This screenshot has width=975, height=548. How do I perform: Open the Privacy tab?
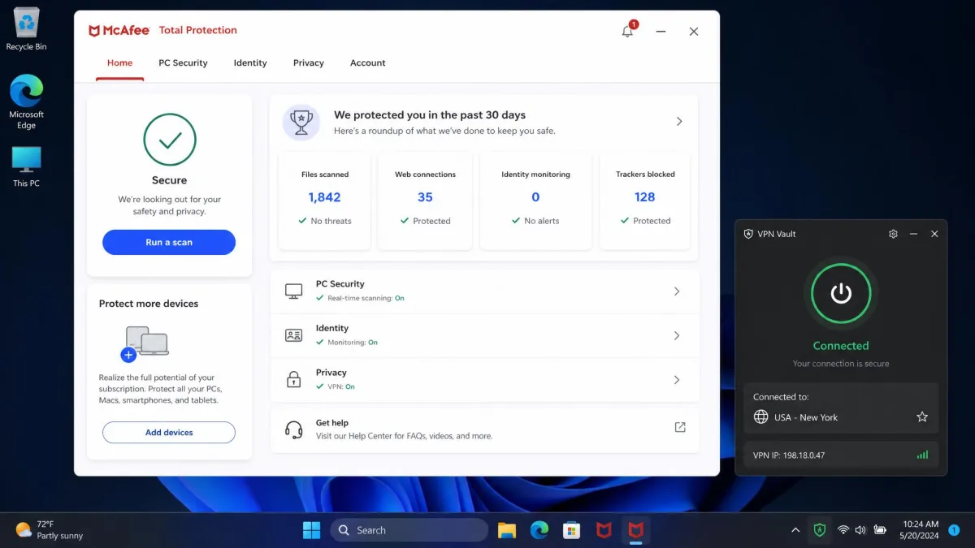[x=309, y=63]
